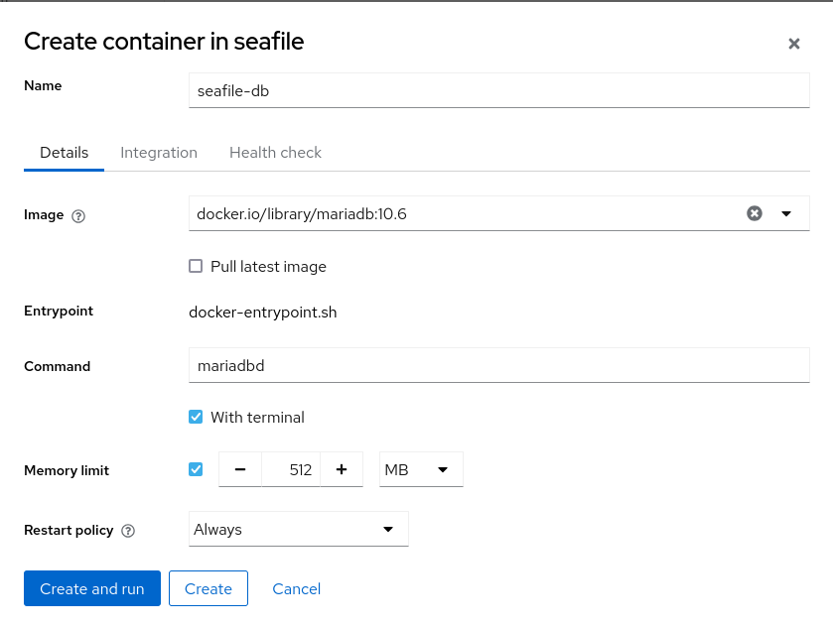Viewport: 833px width, 628px height.
Task: Close the Create container dialog
Action: 793,44
